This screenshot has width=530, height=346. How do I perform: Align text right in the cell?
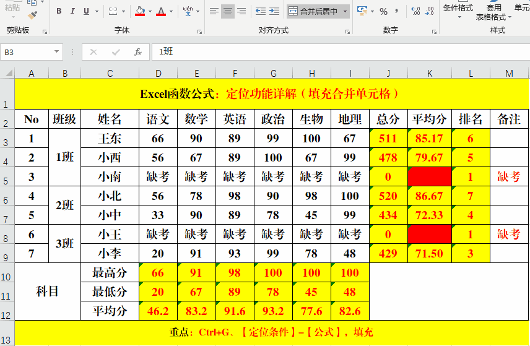(241, 11)
